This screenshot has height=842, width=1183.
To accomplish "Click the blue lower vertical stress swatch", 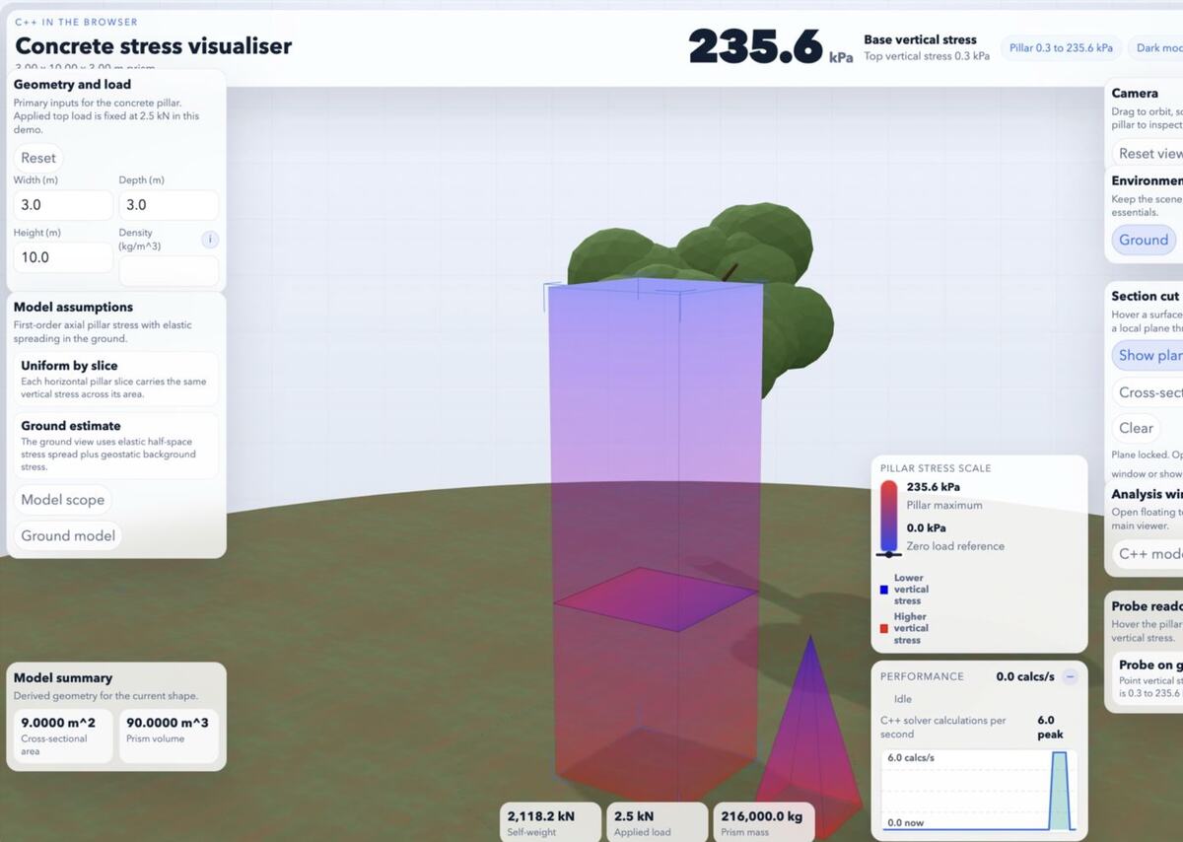I will click(x=884, y=590).
